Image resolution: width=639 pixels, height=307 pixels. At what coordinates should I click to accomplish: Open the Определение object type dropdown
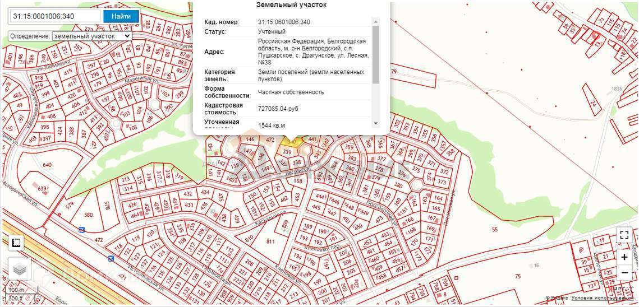91,36
